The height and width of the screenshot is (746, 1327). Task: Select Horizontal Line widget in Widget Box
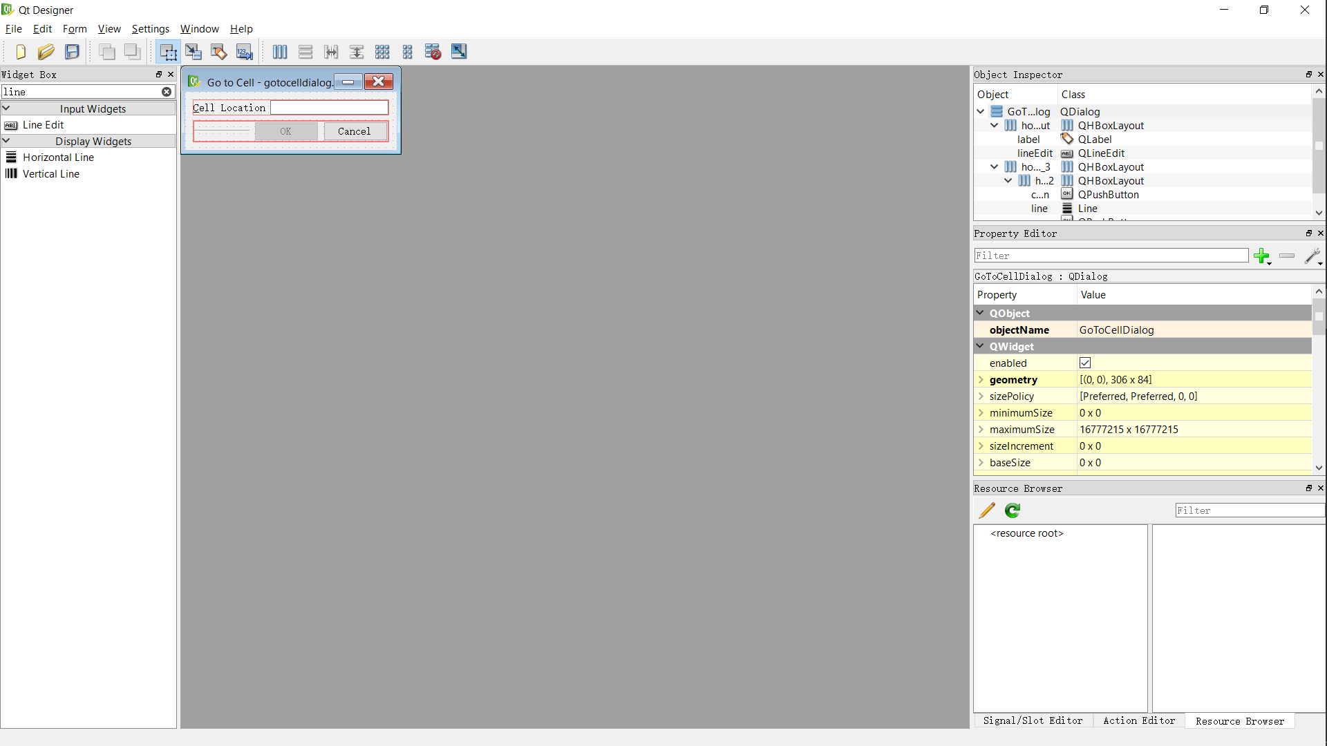pos(58,157)
